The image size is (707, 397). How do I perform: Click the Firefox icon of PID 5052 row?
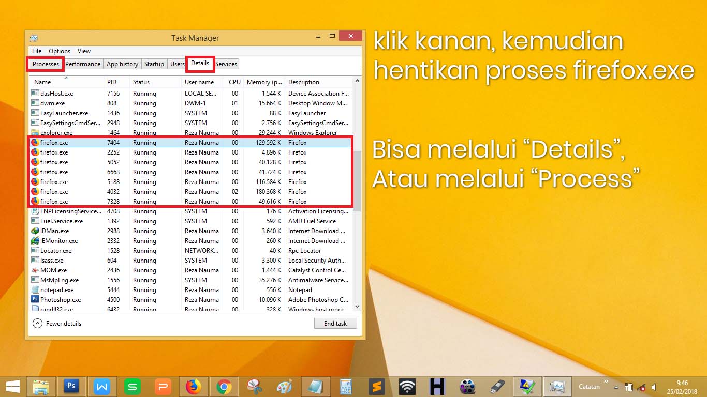tap(35, 162)
